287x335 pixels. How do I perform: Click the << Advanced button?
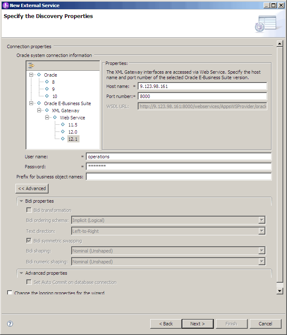[x=32, y=188]
